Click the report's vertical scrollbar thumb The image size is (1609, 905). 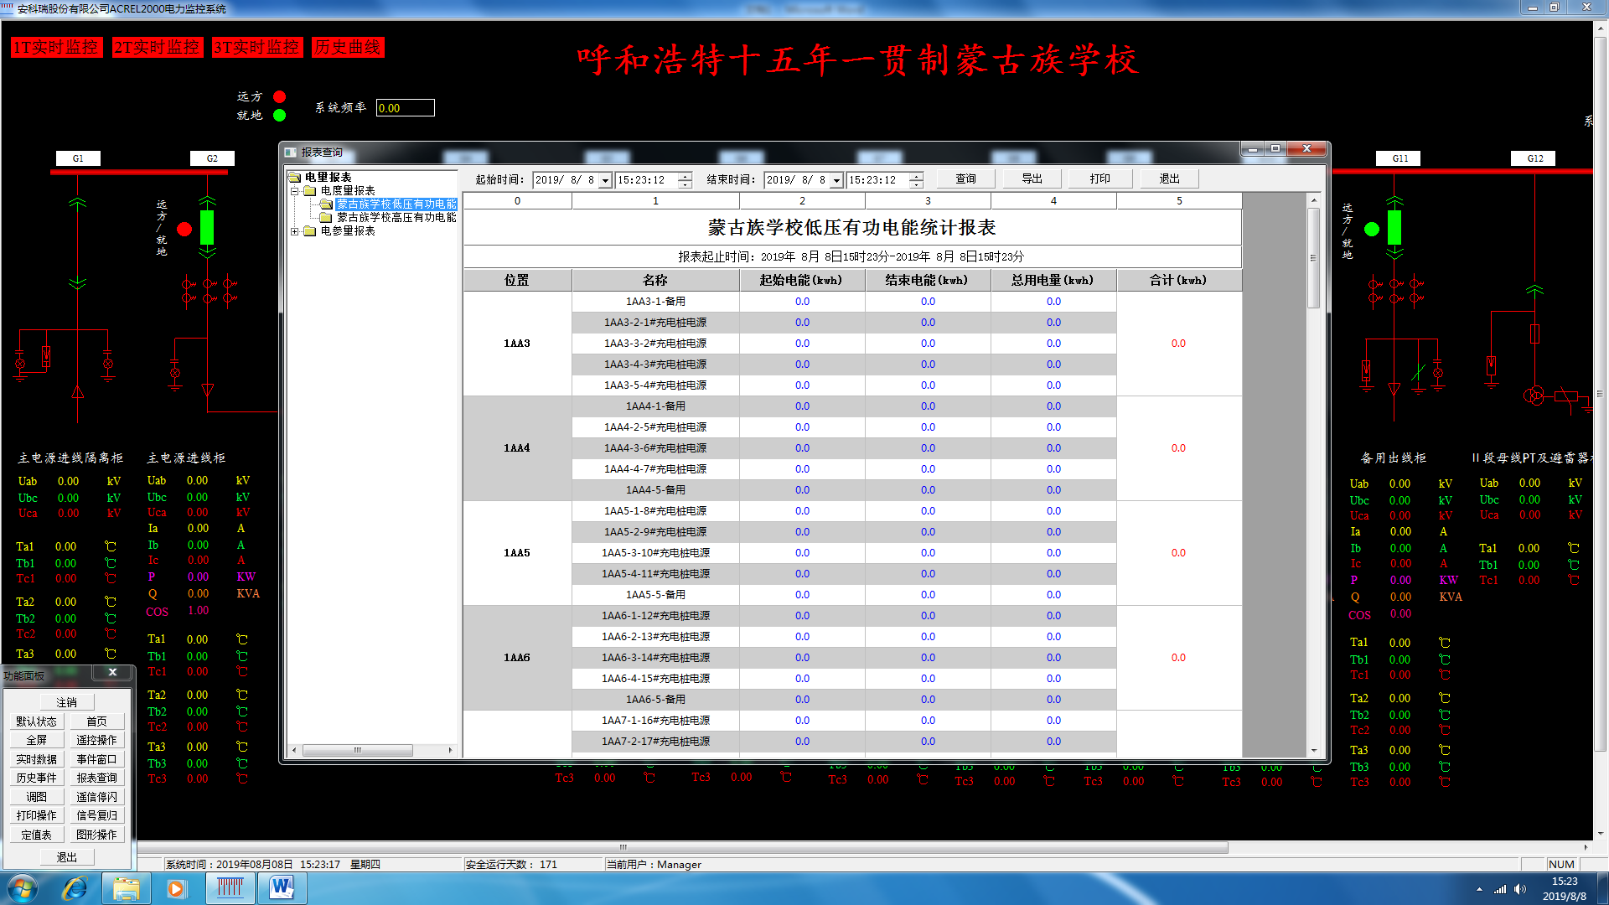(x=1313, y=257)
